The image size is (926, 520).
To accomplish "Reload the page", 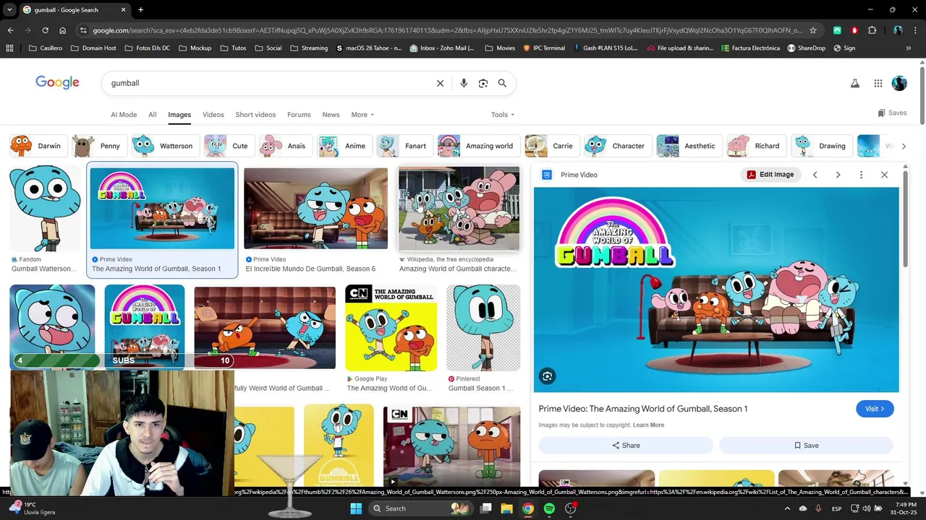I will tap(45, 30).
